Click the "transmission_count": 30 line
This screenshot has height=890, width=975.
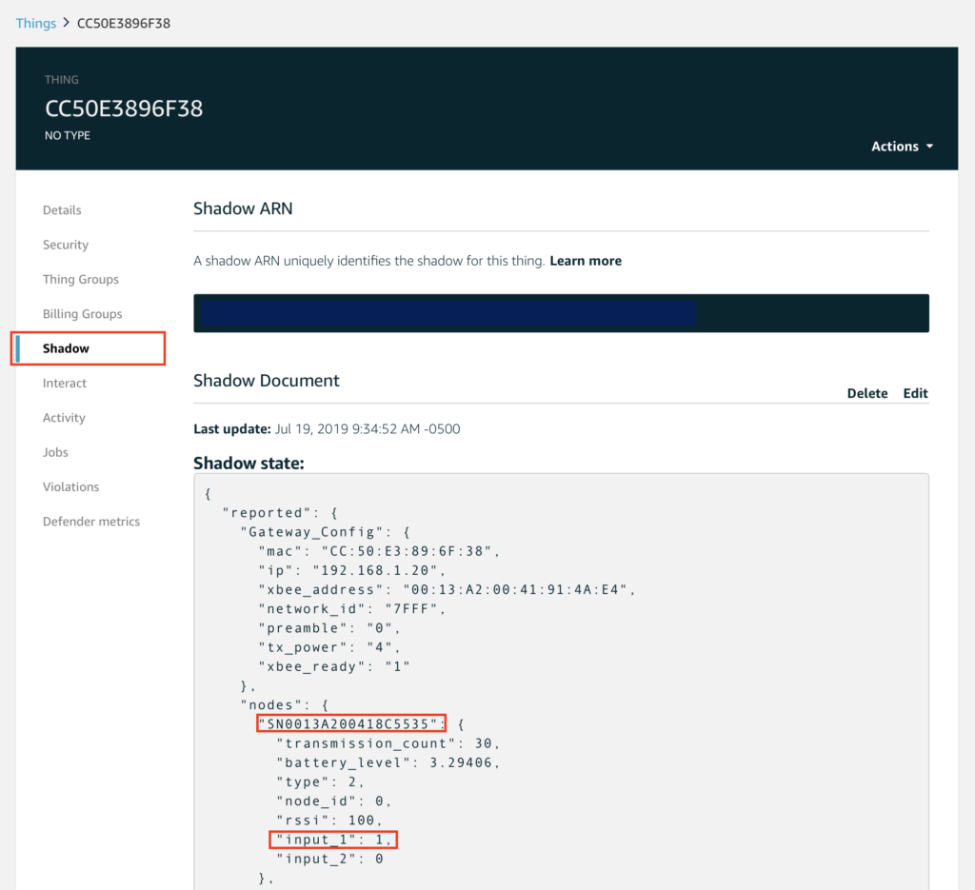[388, 743]
